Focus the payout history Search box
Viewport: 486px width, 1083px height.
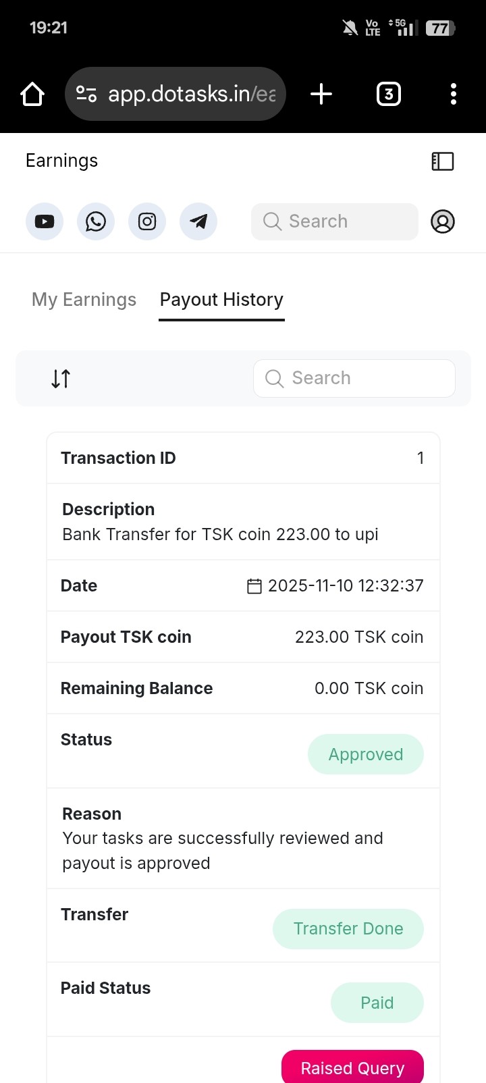coord(354,378)
